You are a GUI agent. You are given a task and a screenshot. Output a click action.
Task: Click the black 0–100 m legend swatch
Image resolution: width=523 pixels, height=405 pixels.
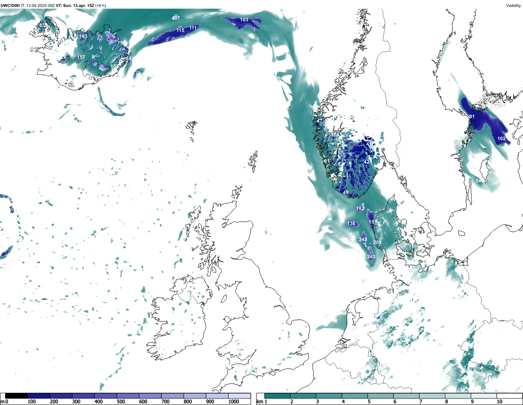[x=16, y=396]
